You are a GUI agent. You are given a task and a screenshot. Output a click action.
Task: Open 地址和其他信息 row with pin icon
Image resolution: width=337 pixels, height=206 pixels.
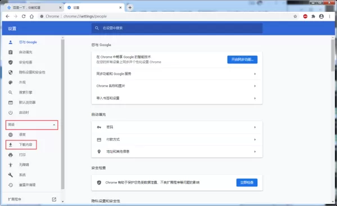pos(177,152)
